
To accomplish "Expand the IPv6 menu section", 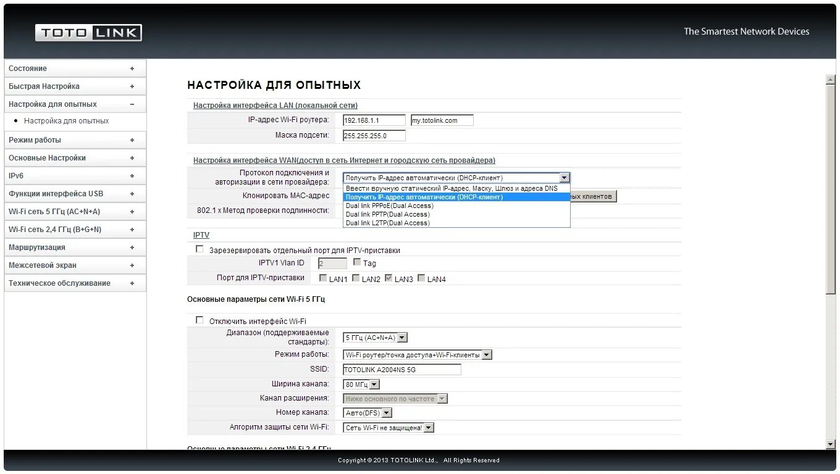I will click(x=75, y=176).
